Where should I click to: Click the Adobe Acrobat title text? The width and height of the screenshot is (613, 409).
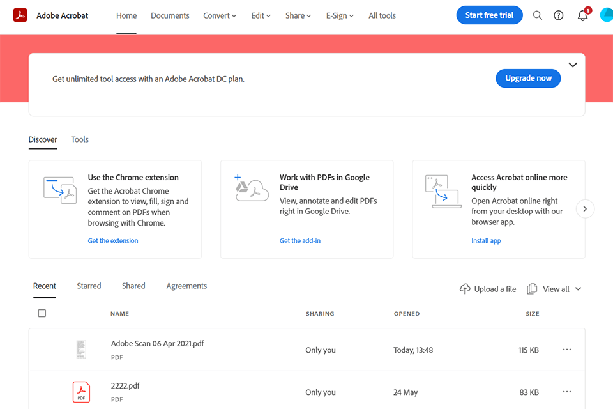point(62,15)
